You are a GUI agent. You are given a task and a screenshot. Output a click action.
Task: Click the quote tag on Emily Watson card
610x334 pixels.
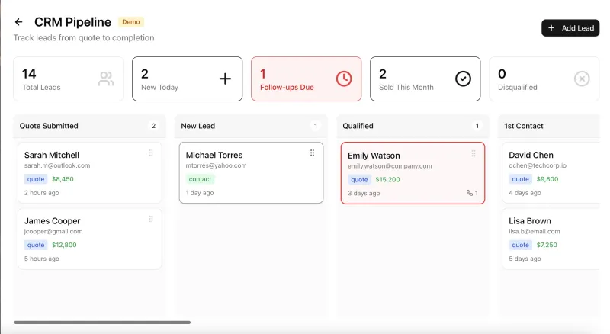359,179
